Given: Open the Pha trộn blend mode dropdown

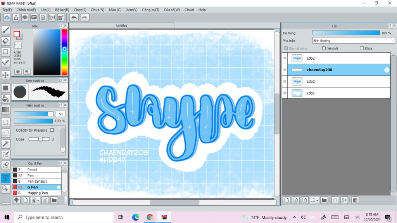Looking at the screenshot, I should point(354,40).
